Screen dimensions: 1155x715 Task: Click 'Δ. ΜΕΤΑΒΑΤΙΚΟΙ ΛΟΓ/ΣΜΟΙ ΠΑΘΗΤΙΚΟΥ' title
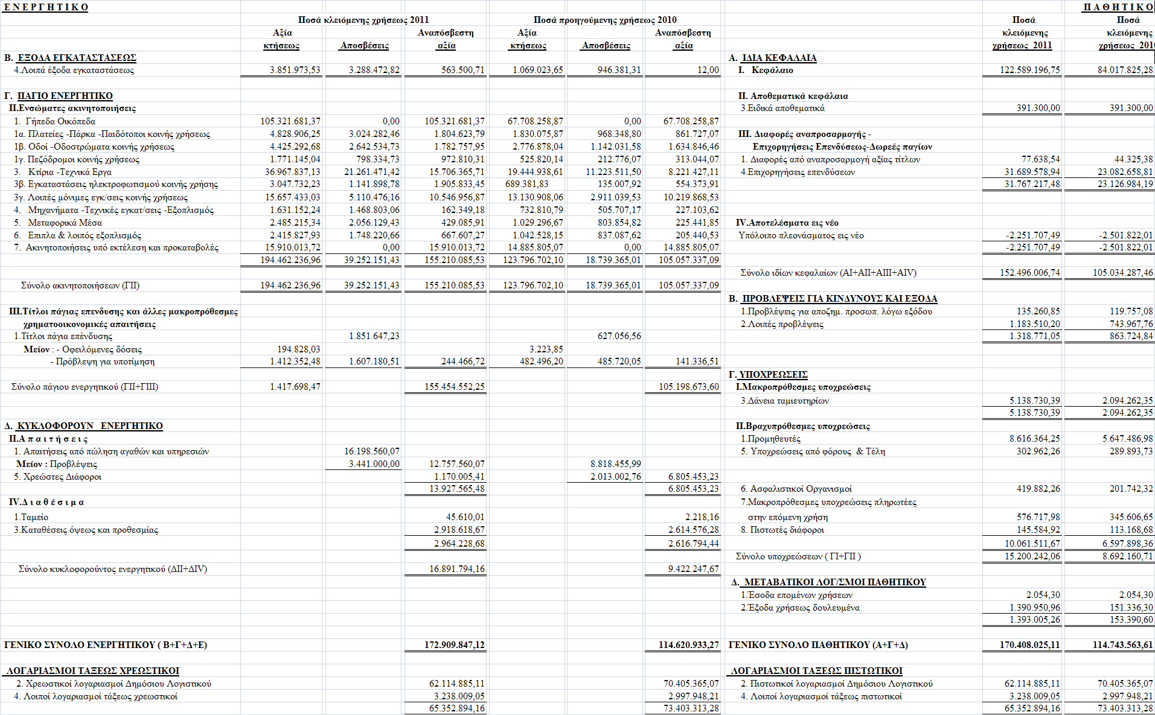pos(828,582)
